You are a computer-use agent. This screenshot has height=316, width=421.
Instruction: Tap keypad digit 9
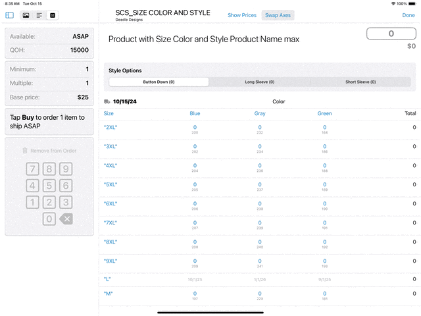tap(66, 169)
